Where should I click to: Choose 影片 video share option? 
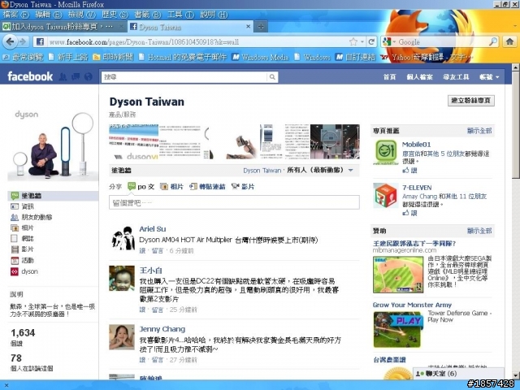(x=243, y=187)
